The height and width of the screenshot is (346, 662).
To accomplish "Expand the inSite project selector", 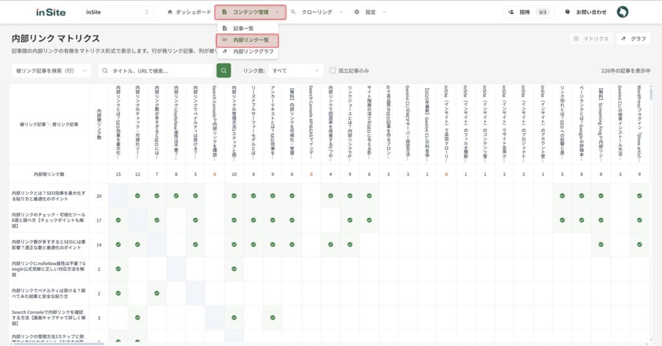I will click(x=118, y=12).
